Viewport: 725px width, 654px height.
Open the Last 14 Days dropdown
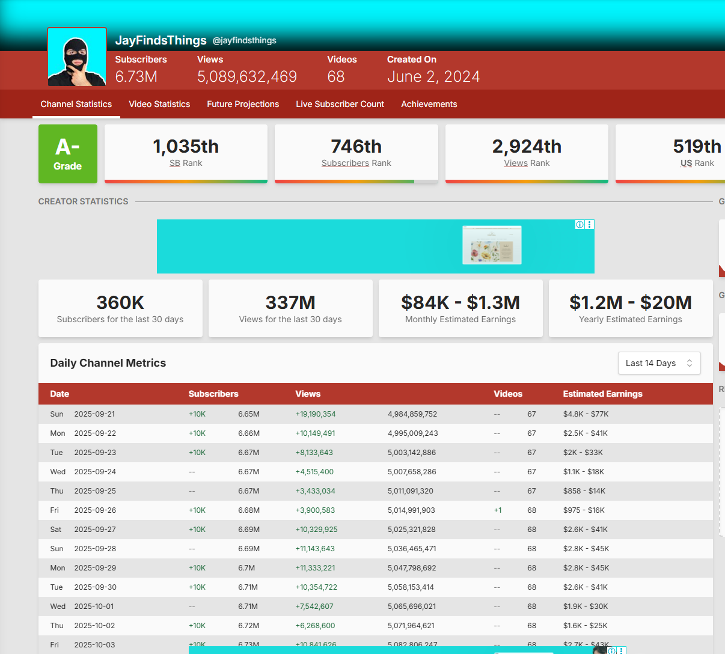coord(658,363)
